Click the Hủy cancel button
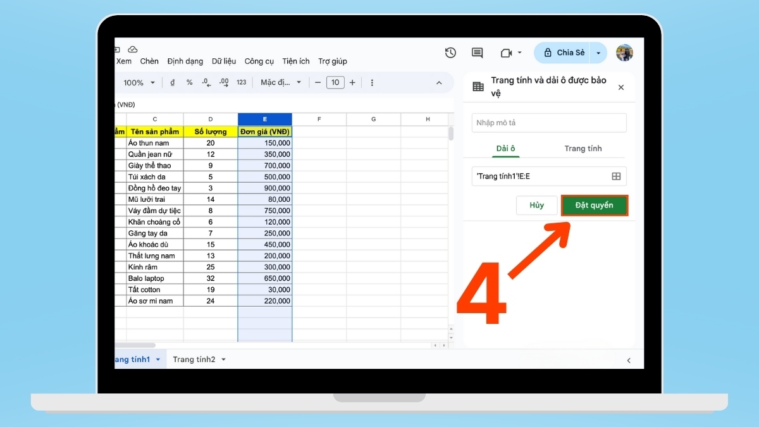 [x=537, y=206]
